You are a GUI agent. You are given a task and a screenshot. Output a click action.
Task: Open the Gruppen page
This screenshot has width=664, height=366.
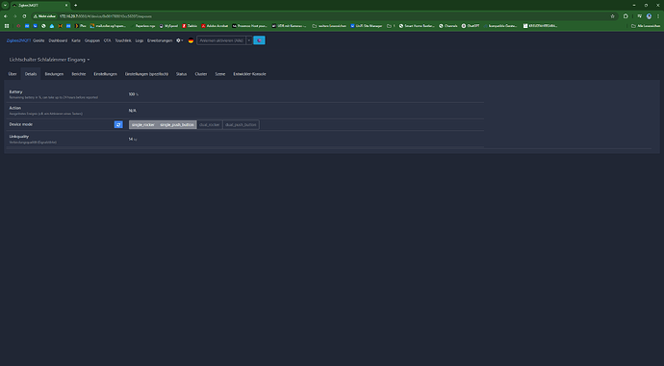pyautogui.click(x=91, y=40)
